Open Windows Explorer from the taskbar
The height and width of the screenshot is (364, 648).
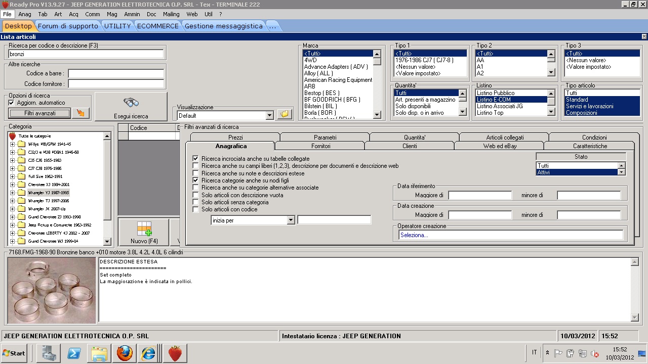[x=99, y=353]
